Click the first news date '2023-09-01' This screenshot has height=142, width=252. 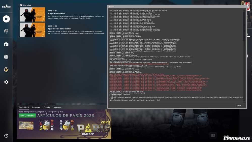52,11
